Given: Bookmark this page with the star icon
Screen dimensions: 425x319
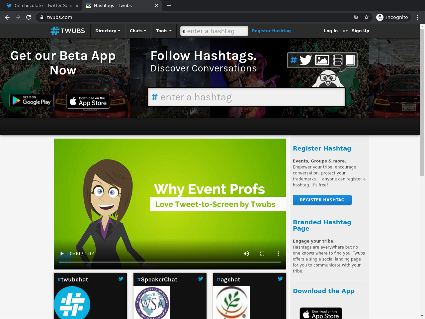Looking at the screenshot, I should click(x=367, y=17).
